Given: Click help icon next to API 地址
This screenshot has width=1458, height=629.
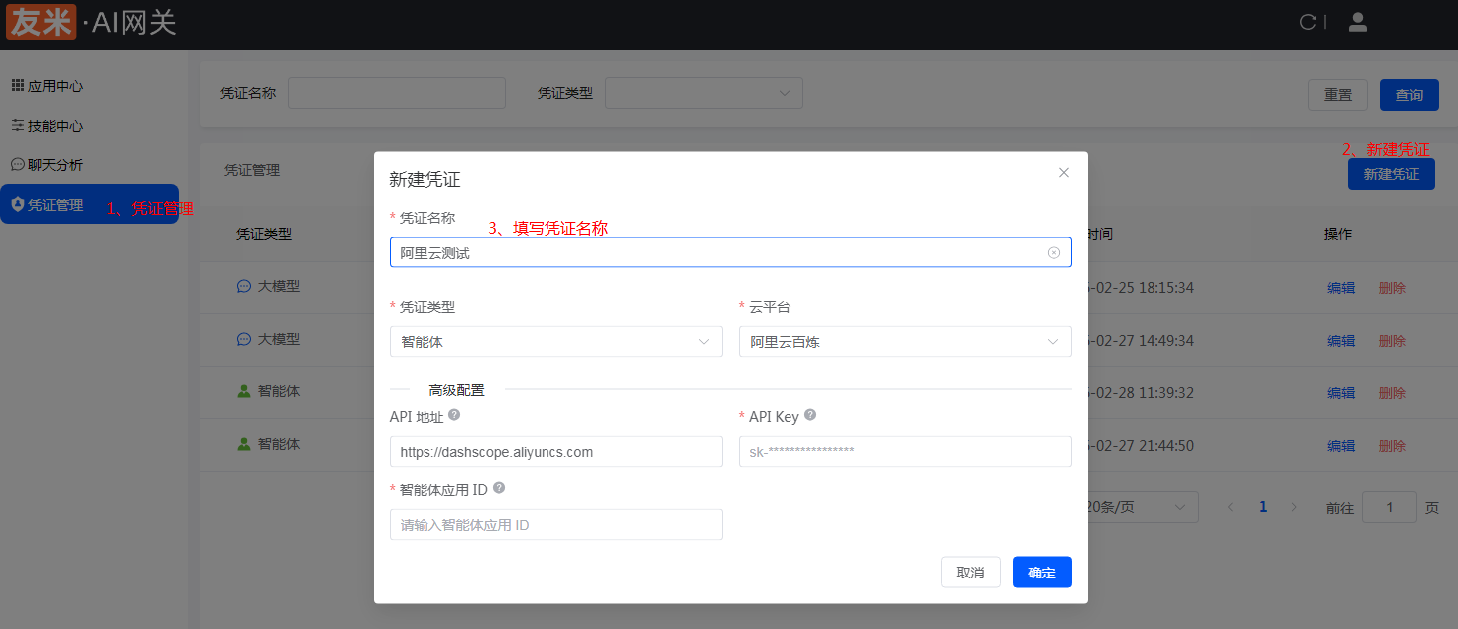Looking at the screenshot, I should 454,416.
